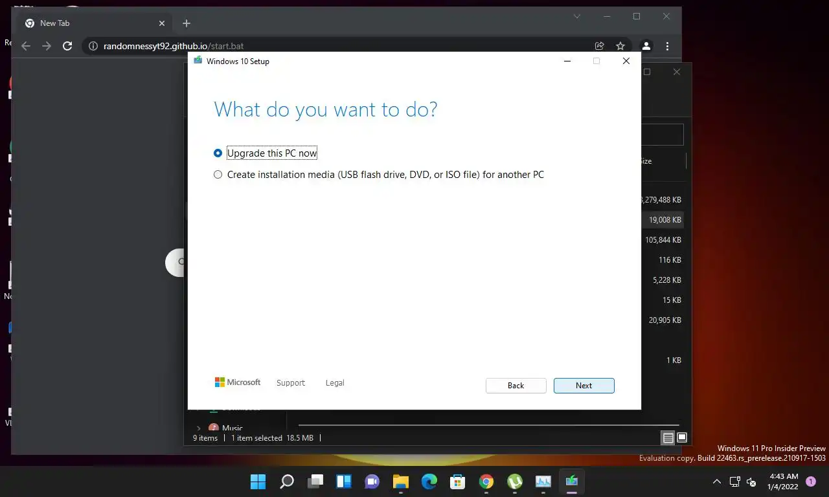The width and height of the screenshot is (829, 497).
Task: Click the Chrome address bar URL
Action: tap(174, 47)
